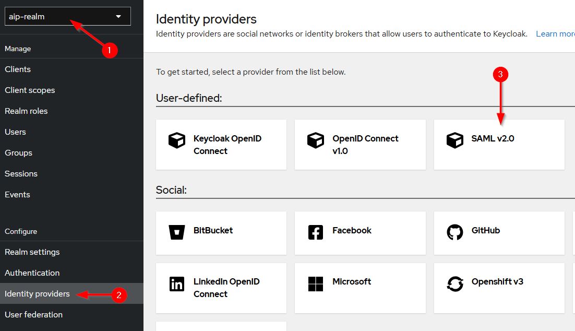Click the 'To get started' instruction text
The image size is (575, 331).
(x=251, y=72)
